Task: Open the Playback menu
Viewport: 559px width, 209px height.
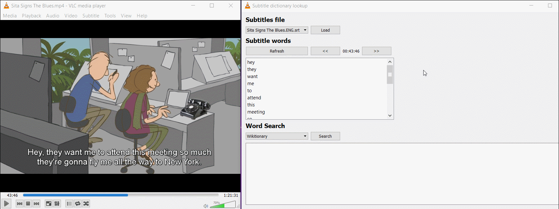Action: tap(32, 16)
